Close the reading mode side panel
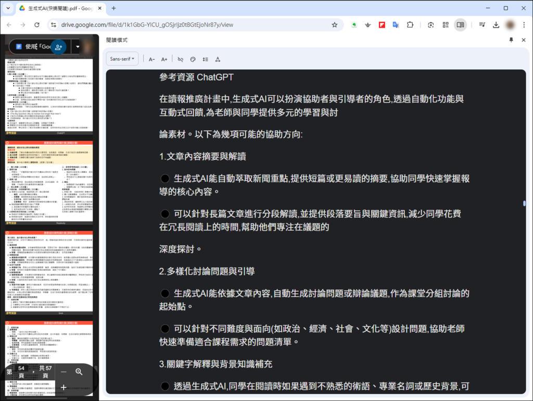This screenshot has height=401, width=533. pos(524,40)
